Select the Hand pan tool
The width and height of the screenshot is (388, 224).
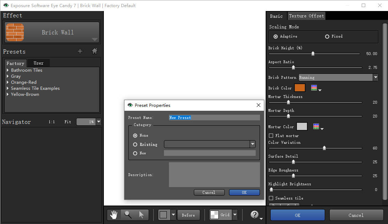pos(114,215)
